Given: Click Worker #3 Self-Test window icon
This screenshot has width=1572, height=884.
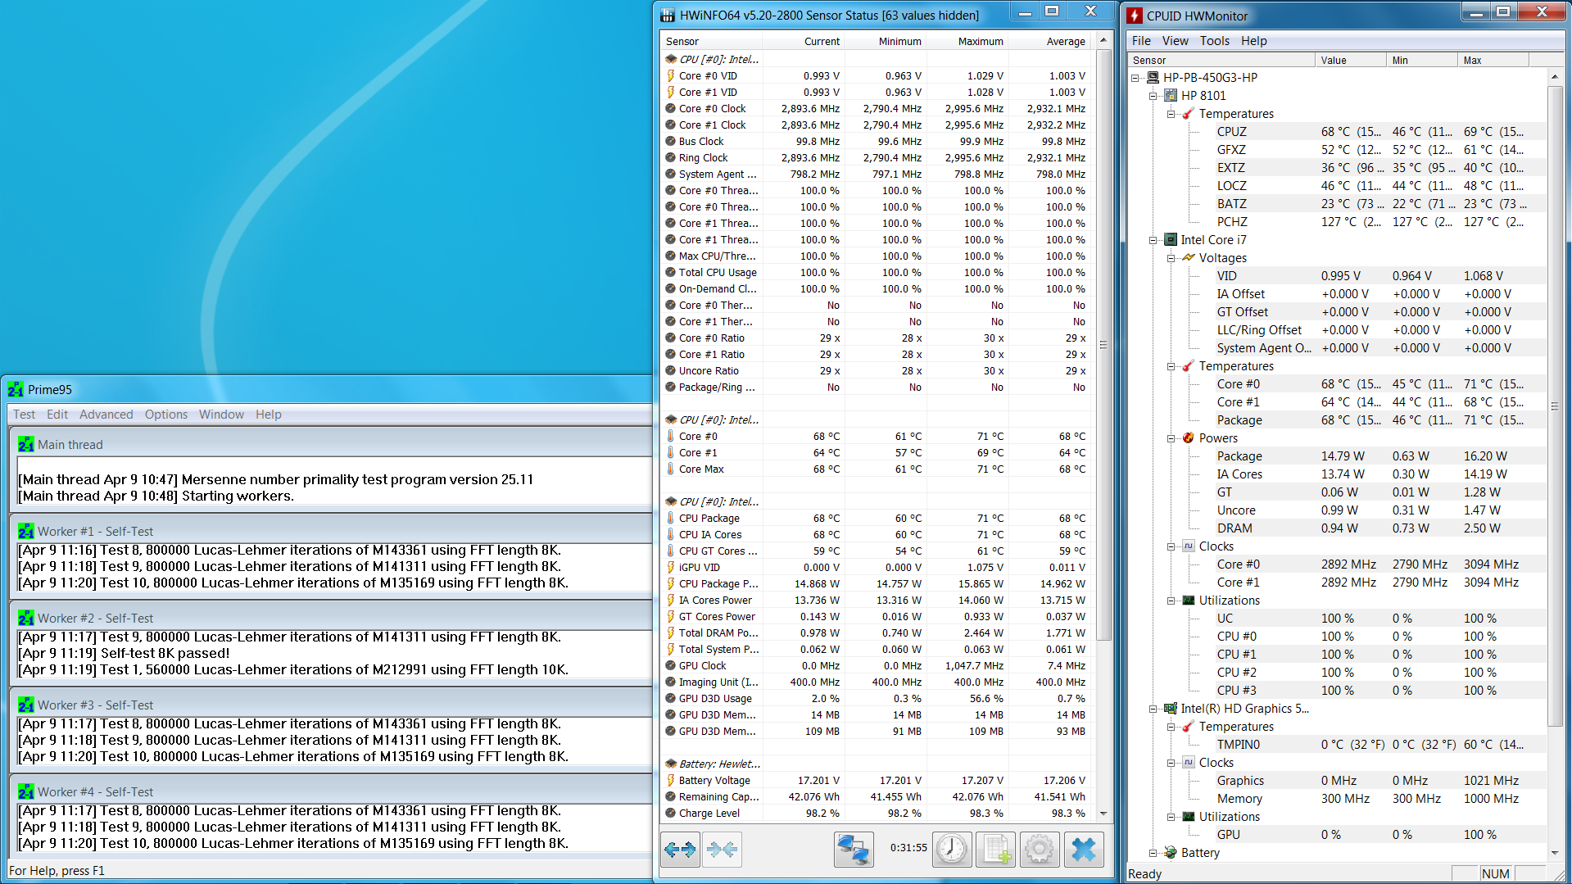Looking at the screenshot, I should click(26, 705).
